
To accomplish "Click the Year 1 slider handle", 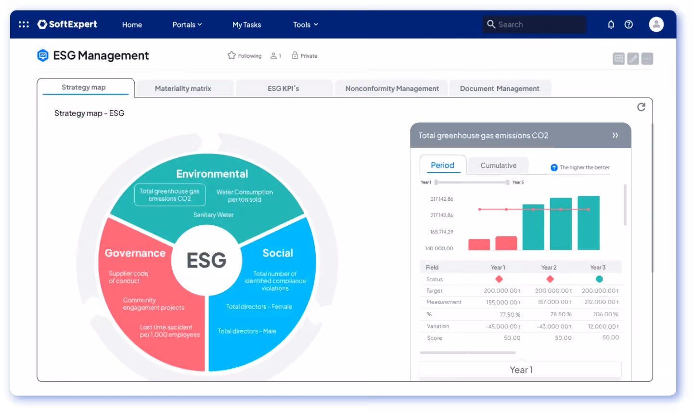I will point(436,182).
